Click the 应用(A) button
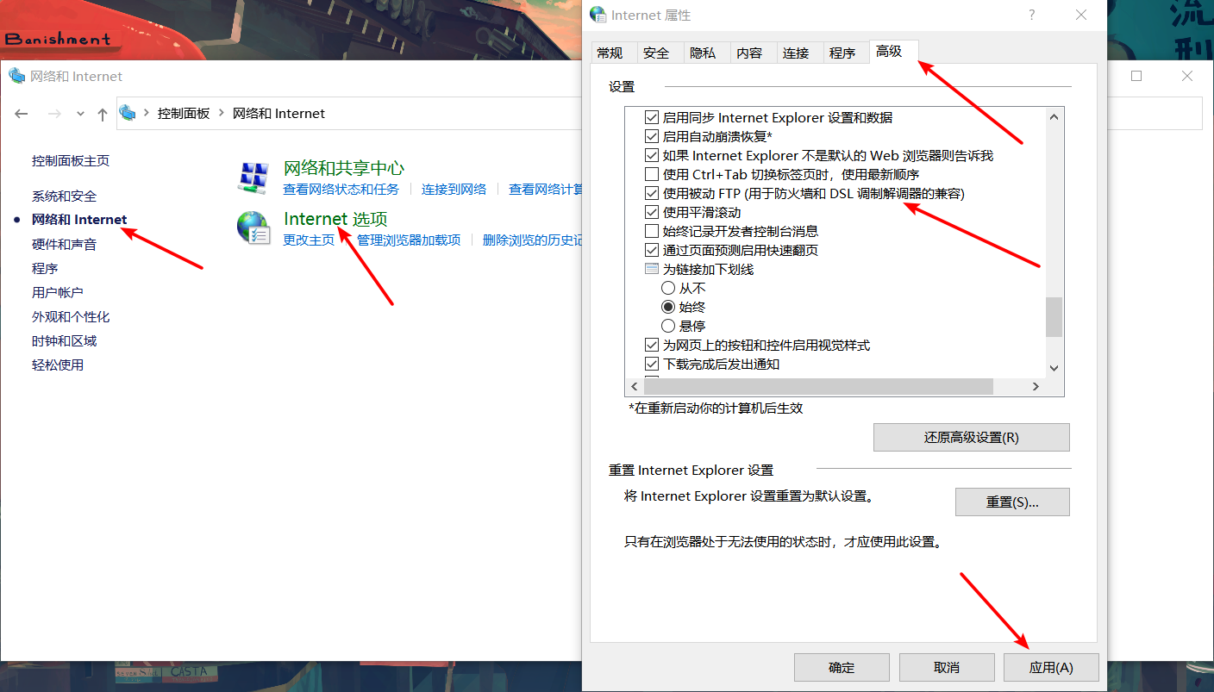The height and width of the screenshot is (692, 1214). 1052,667
